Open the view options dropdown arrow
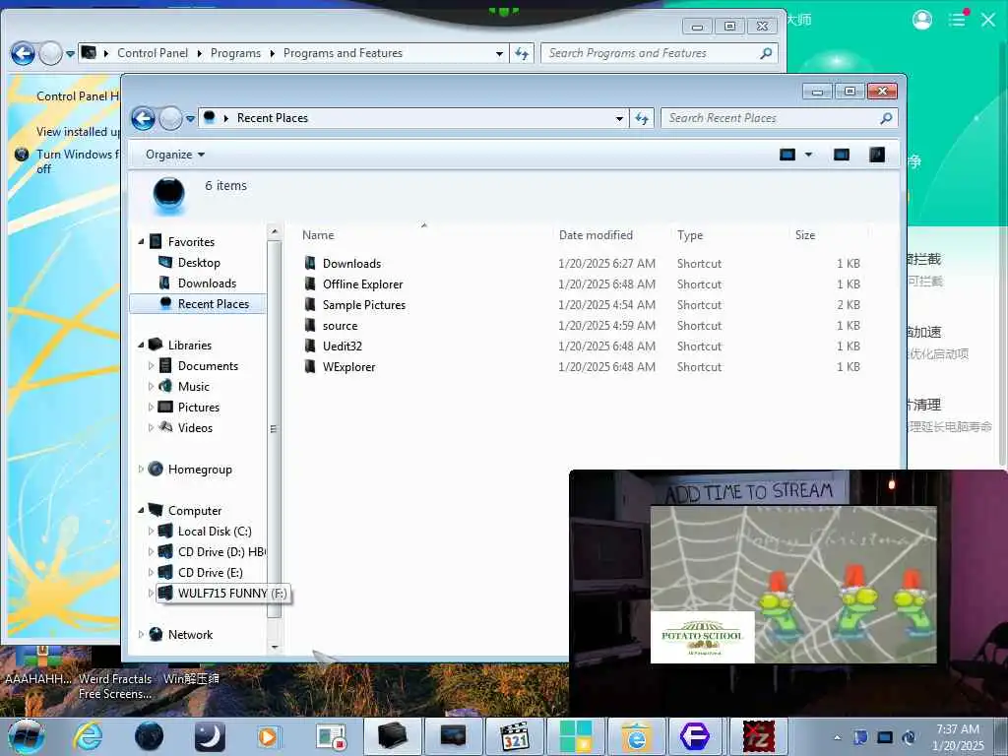Viewport: 1008px width, 756px height. [809, 155]
